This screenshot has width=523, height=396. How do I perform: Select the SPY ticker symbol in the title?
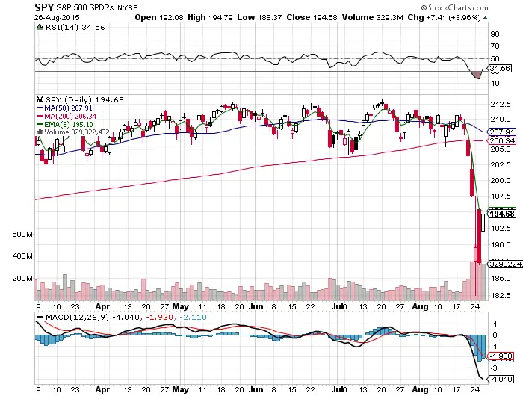tap(44, 7)
